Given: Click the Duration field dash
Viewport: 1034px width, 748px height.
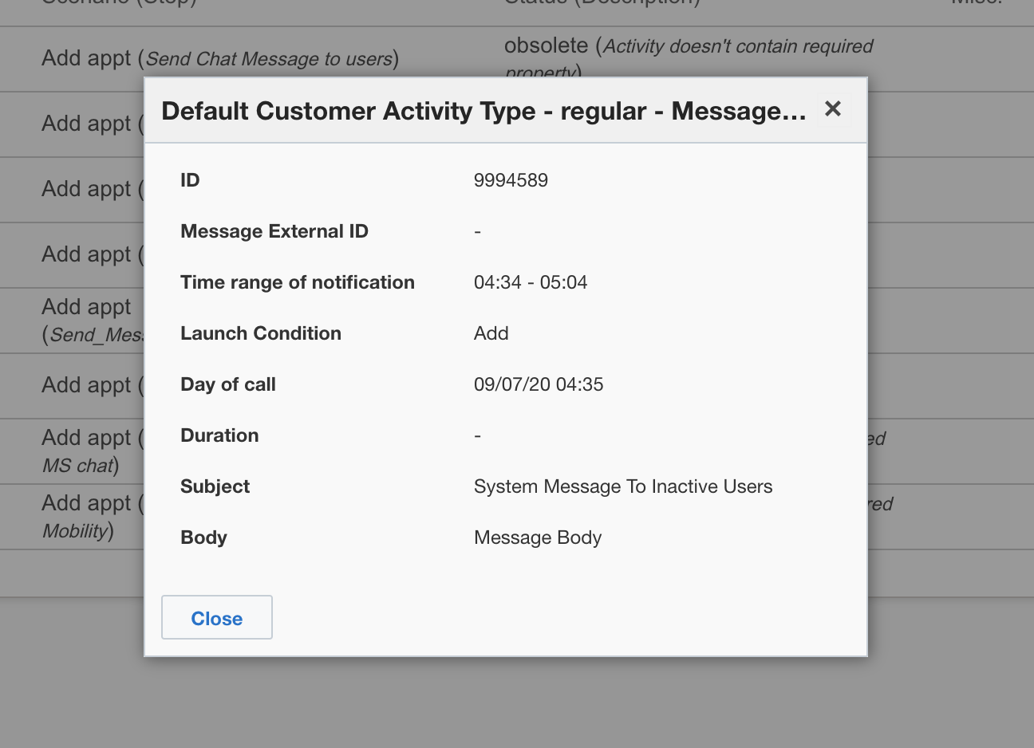Looking at the screenshot, I should coord(477,435).
